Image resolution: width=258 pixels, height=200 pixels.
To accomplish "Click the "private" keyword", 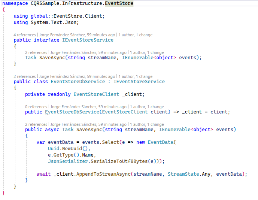I will (x=35, y=94).
